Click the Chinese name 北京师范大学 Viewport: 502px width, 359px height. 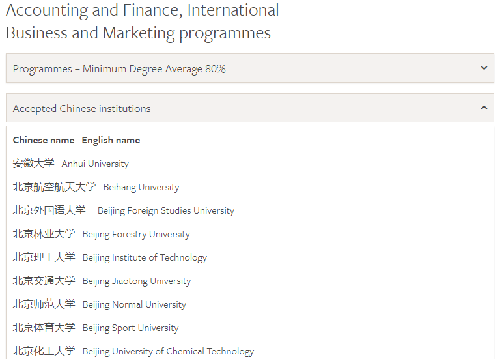(x=44, y=304)
